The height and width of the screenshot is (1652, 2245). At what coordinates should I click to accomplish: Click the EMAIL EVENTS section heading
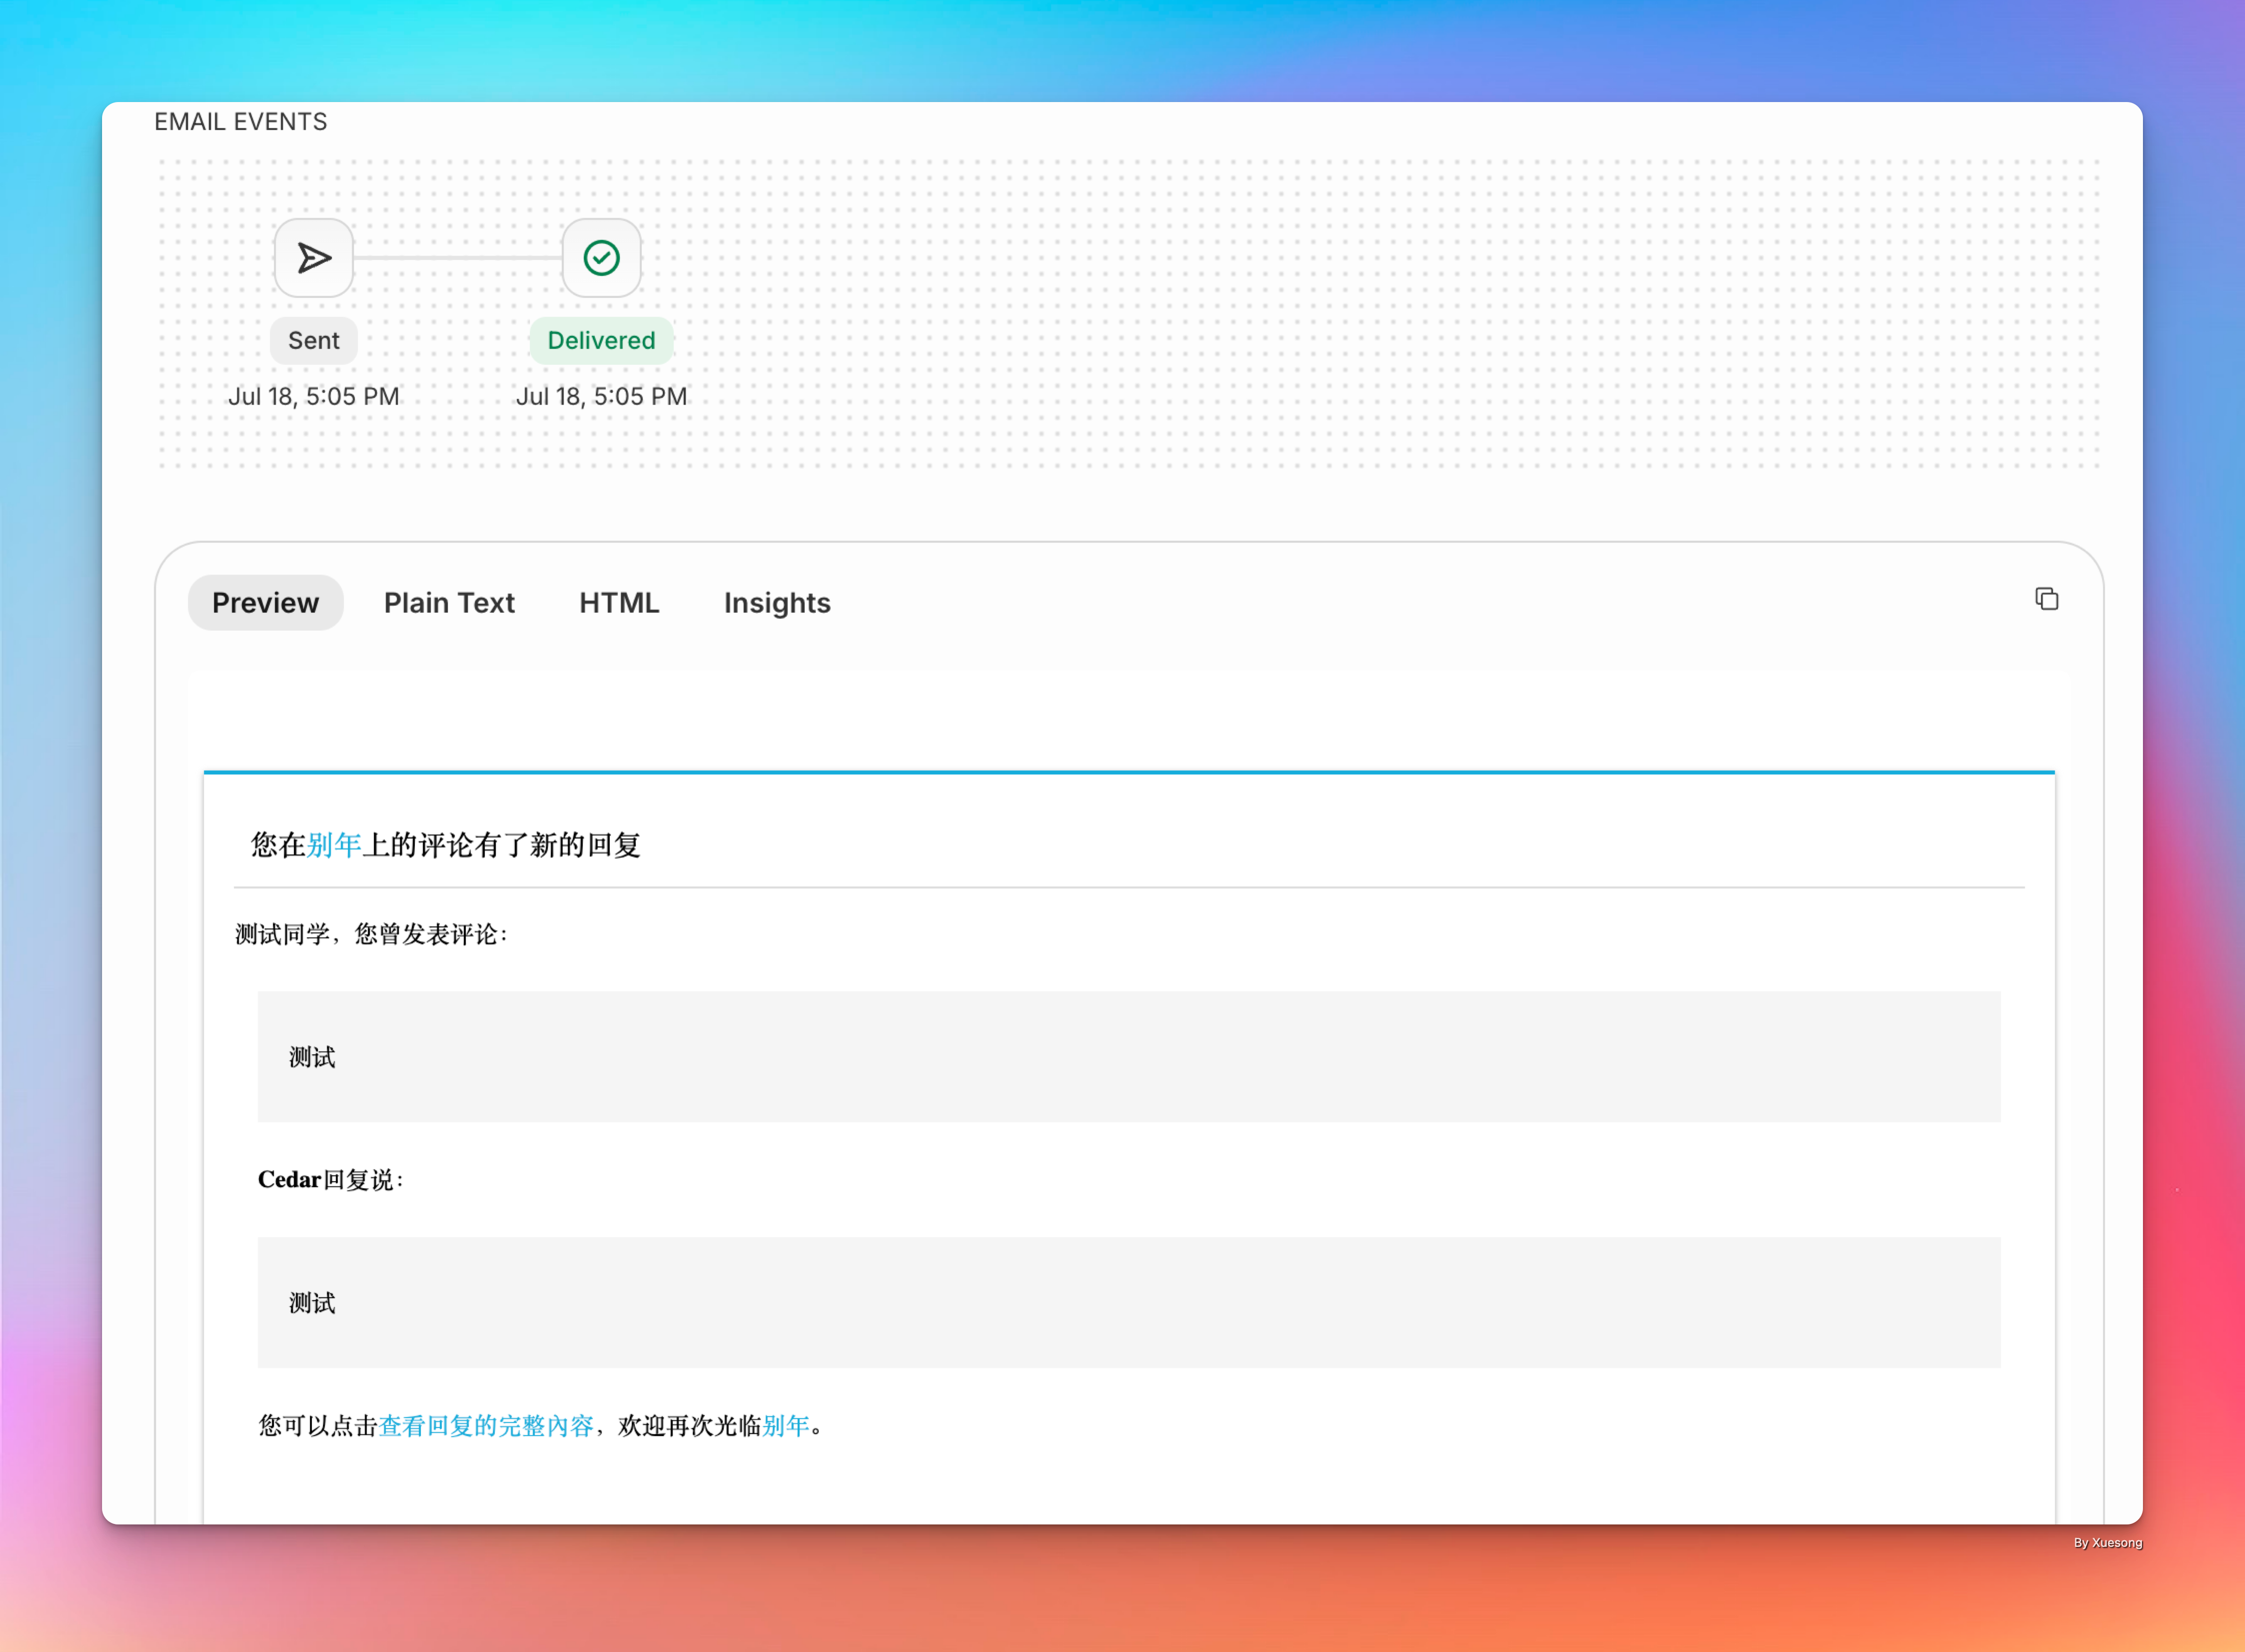(240, 121)
